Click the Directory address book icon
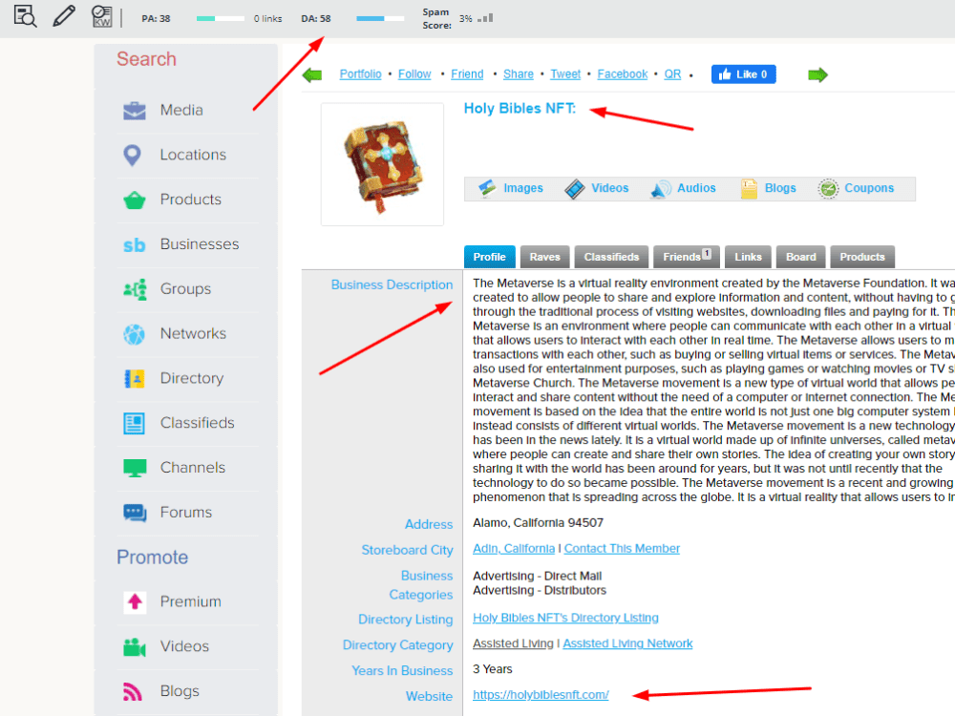 click(134, 379)
